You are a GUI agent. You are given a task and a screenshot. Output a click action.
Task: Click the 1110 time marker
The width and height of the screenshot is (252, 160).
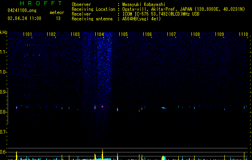[x=243, y=34]
